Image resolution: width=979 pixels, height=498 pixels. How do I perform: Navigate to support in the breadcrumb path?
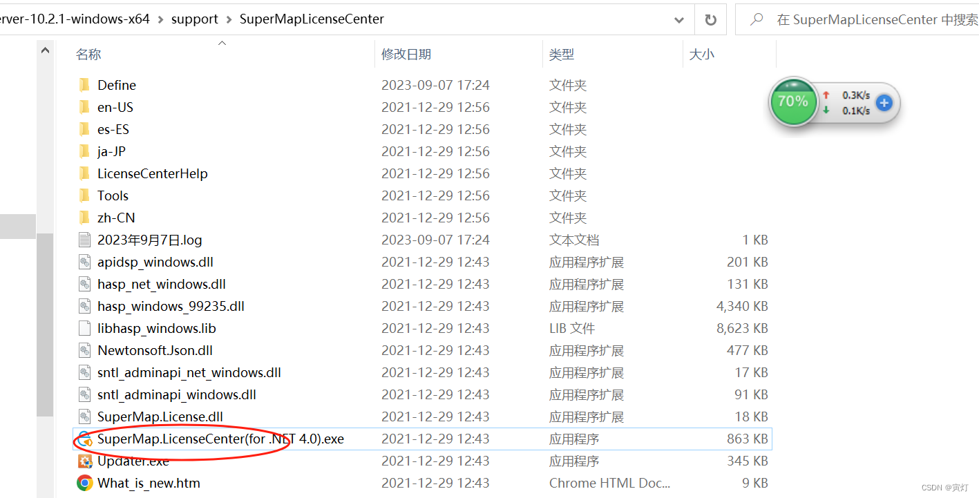(x=195, y=19)
